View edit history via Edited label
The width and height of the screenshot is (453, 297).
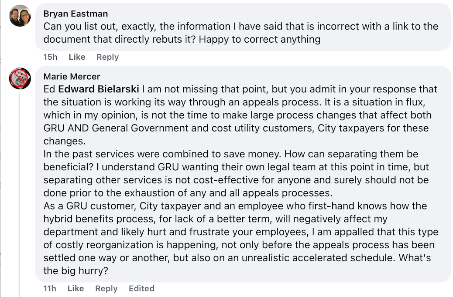141,288
